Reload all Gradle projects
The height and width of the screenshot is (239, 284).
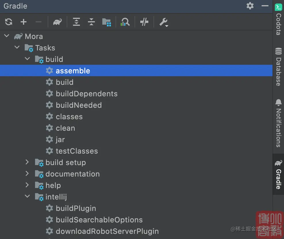9,22
